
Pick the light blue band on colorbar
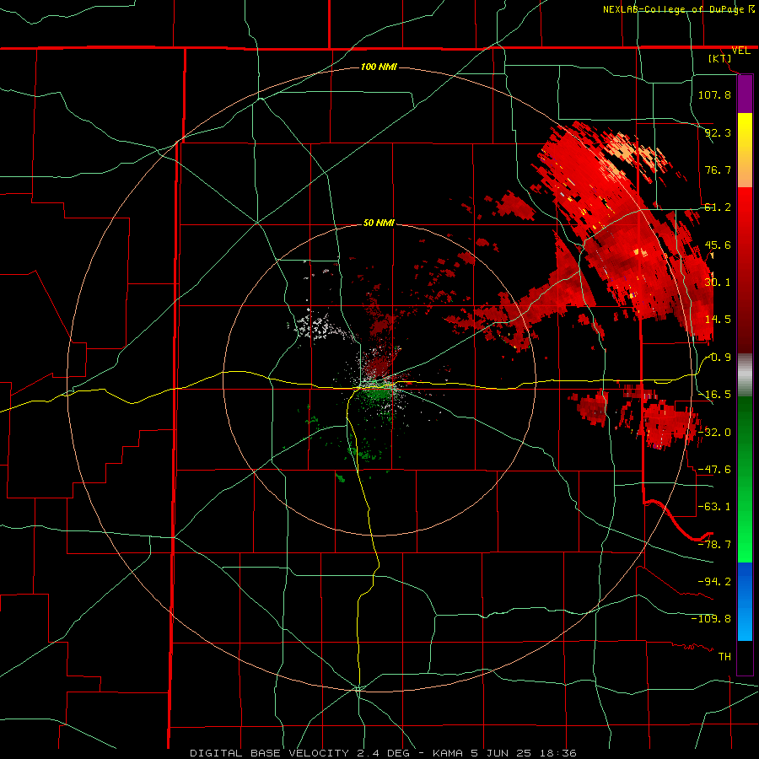pyautogui.click(x=745, y=624)
